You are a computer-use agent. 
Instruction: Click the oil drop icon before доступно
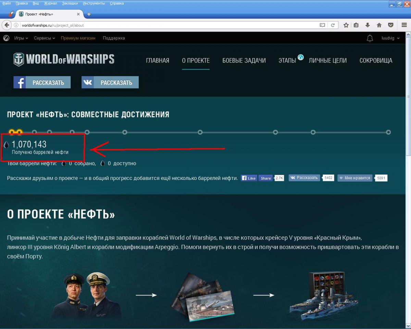[103, 163]
